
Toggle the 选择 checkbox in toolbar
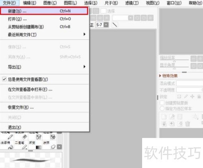(104, 11)
